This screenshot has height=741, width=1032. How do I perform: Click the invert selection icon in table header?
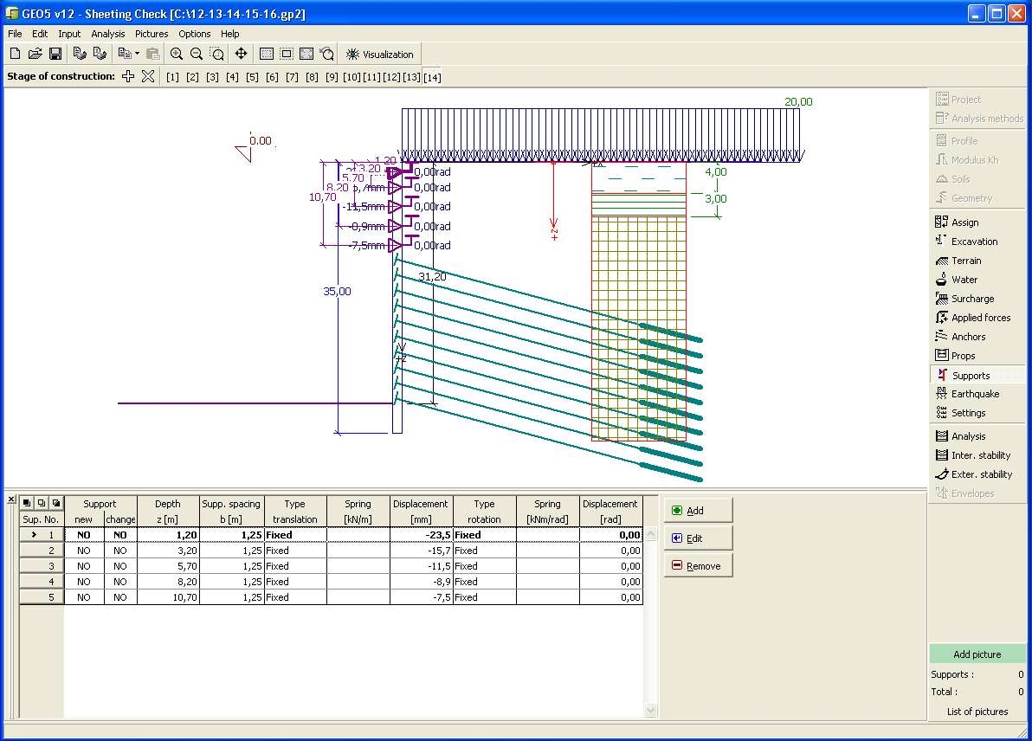55,503
